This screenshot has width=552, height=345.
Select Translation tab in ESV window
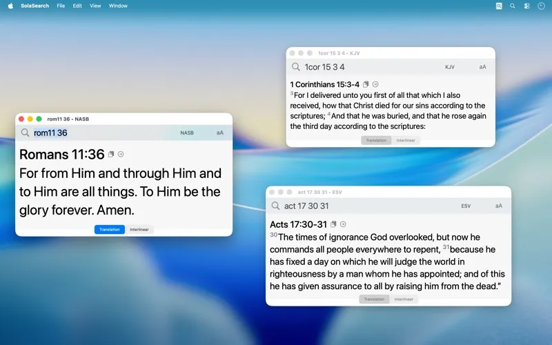coord(374,299)
